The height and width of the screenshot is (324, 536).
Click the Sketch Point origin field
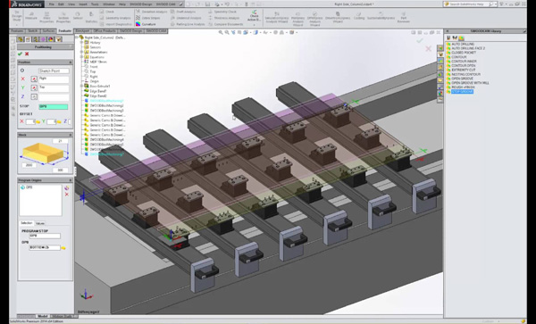[54, 71]
